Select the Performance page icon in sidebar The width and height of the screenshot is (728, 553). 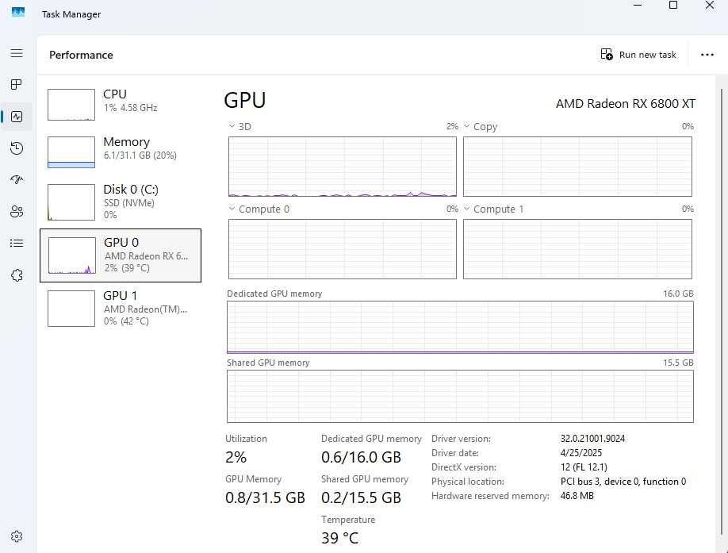coord(17,117)
